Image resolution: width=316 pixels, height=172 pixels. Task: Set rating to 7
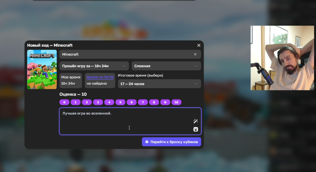click(x=143, y=102)
